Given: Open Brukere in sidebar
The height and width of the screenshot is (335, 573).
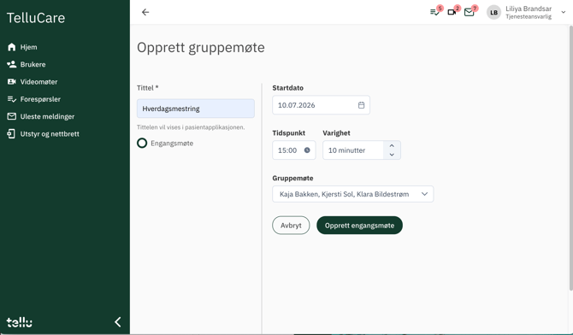Looking at the screenshot, I should pos(27,64).
